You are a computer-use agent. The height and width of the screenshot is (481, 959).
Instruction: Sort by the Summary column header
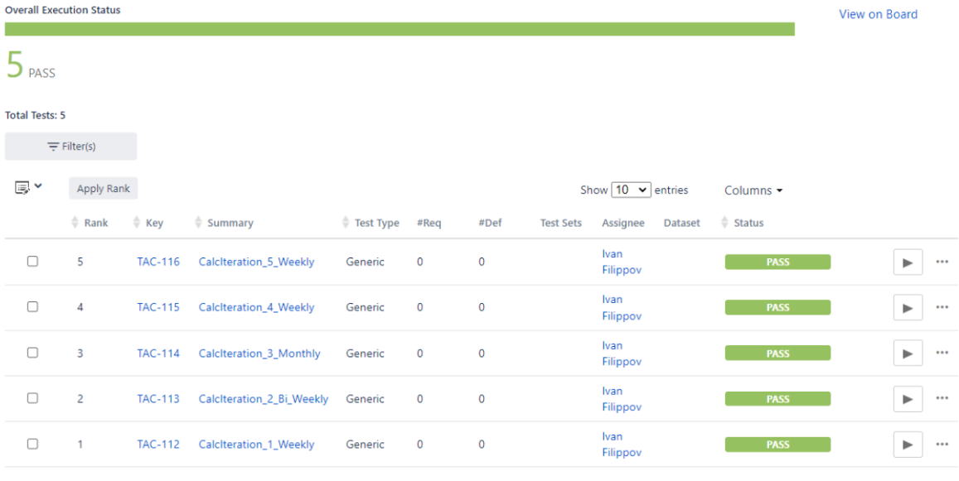coord(230,223)
